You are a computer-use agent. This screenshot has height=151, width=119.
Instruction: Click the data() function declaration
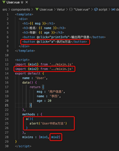point(28,83)
